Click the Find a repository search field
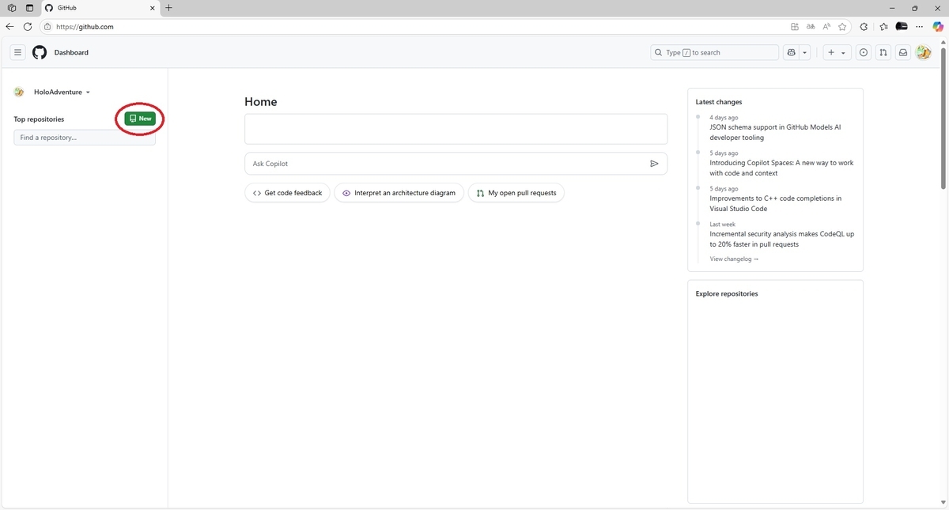 click(84, 137)
